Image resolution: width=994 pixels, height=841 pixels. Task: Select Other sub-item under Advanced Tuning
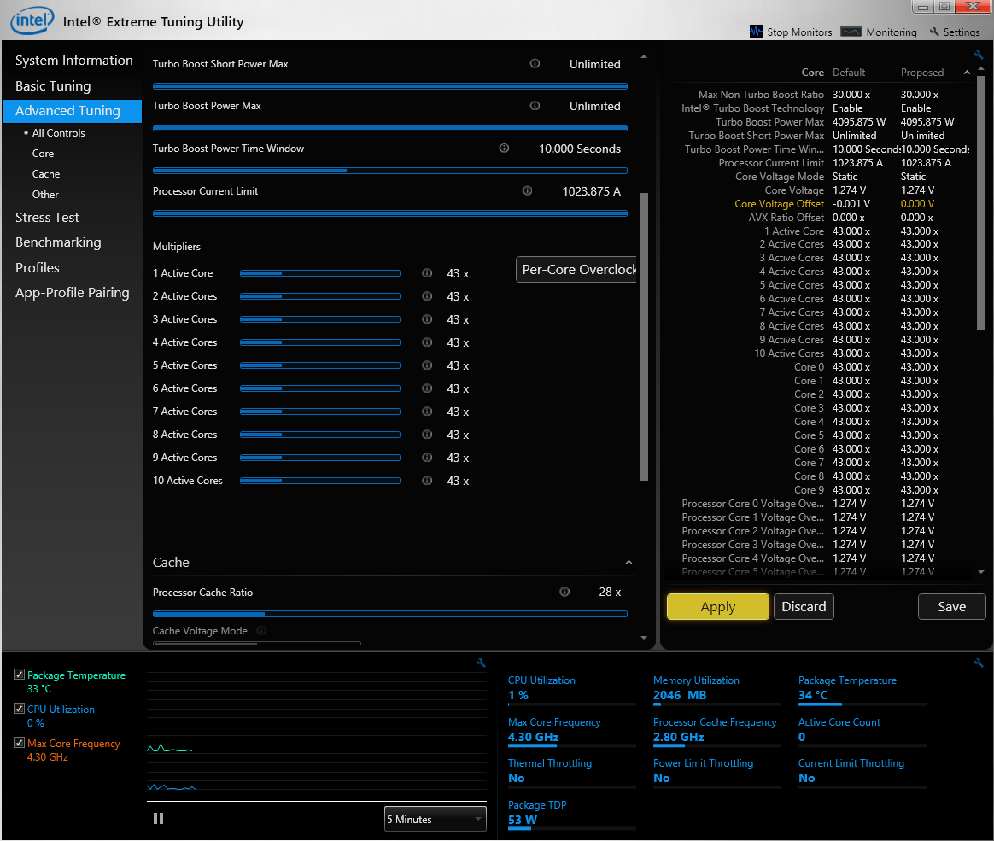(x=45, y=194)
